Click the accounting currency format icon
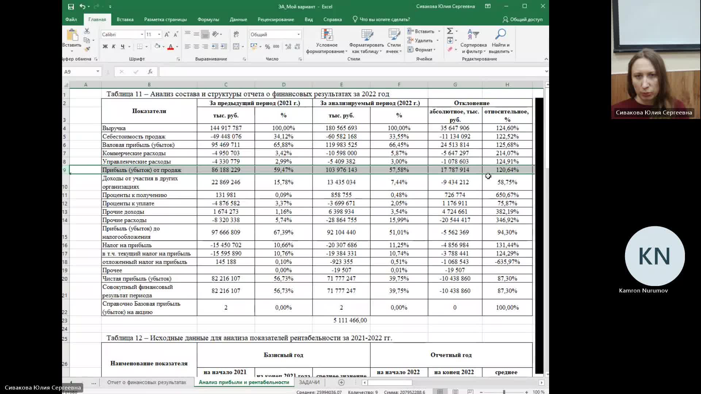The height and width of the screenshot is (394, 701). click(254, 46)
